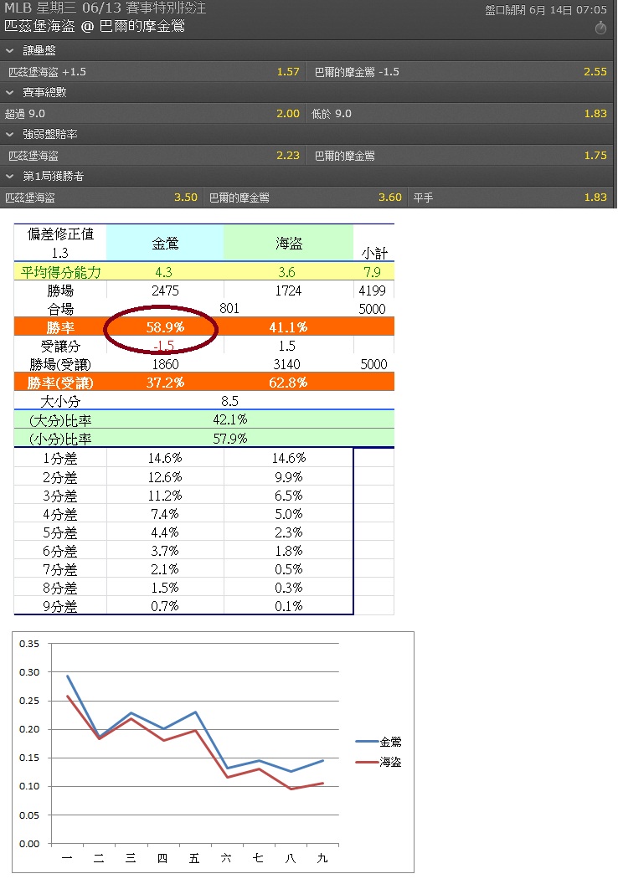Click the 1分差 row label
The height and width of the screenshot is (879, 618).
point(60,459)
